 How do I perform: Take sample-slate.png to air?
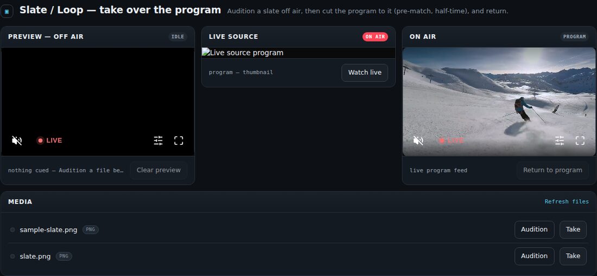[573, 229]
